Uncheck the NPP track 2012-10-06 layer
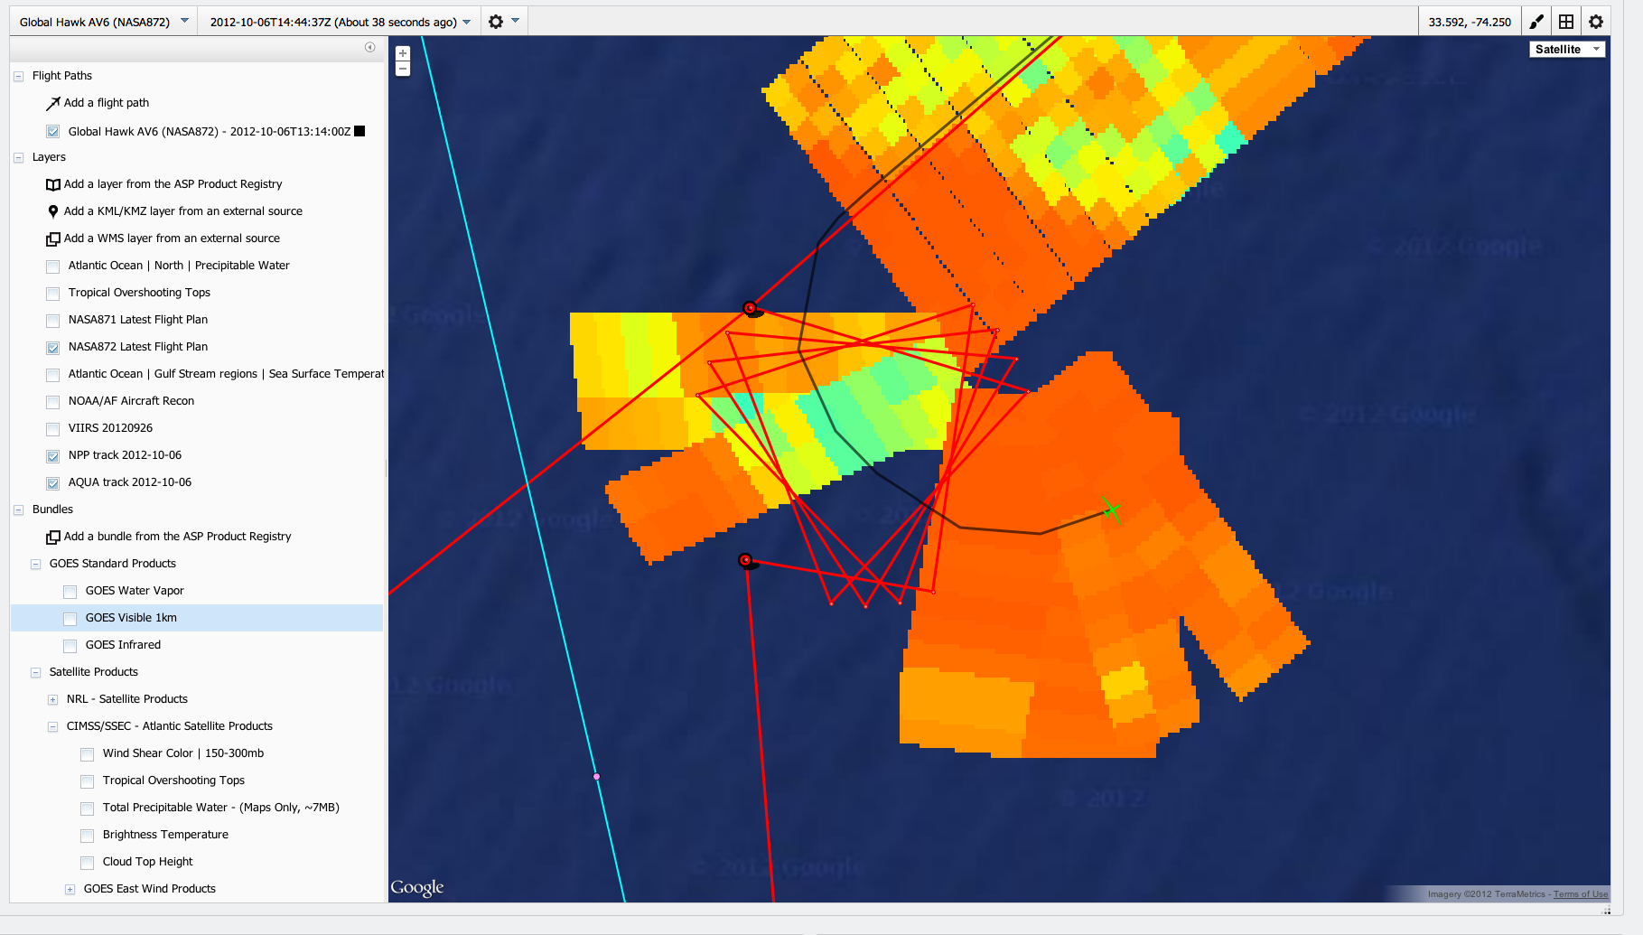Viewport: 1643px width, 935px height. 53,456
